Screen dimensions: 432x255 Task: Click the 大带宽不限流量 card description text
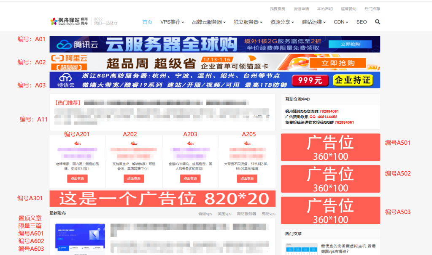247,166
